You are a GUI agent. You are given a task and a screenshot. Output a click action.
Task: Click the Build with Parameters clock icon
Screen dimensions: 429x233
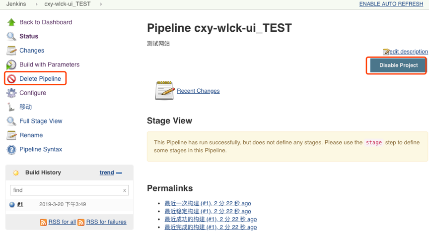pyautogui.click(x=11, y=64)
